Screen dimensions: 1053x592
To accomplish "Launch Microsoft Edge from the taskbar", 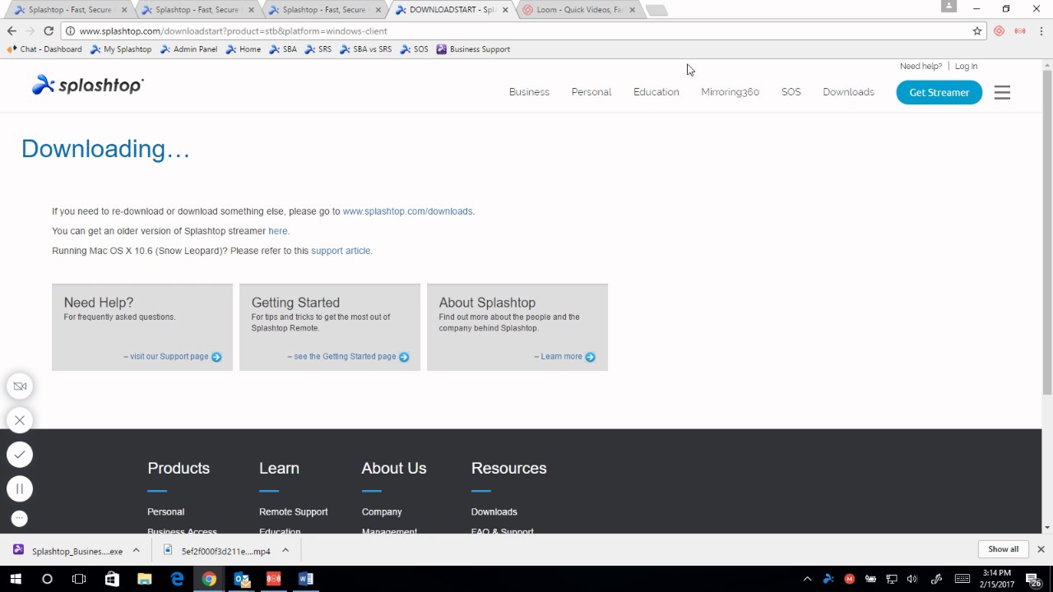I will (x=177, y=579).
